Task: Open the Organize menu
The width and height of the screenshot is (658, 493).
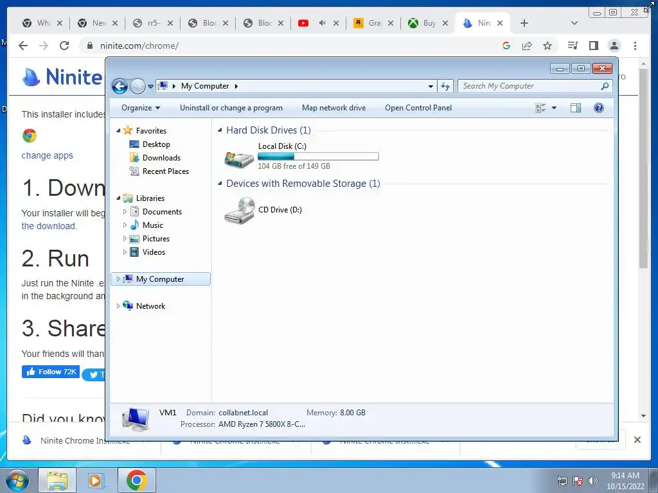Action: [141, 108]
